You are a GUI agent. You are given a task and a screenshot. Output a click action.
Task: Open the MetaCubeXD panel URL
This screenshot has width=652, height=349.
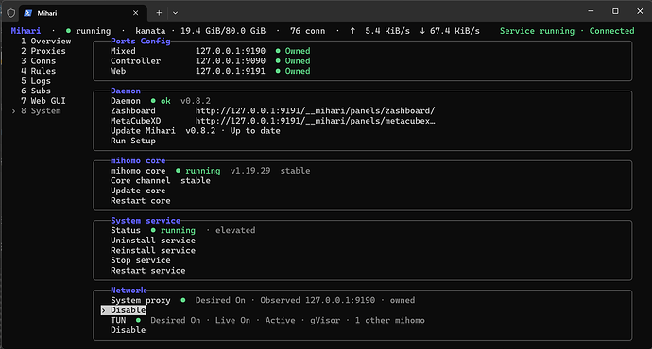coord(316,121)
